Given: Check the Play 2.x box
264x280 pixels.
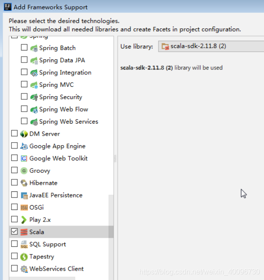Looking at the screenshot, I should click(x=14, y=219).
